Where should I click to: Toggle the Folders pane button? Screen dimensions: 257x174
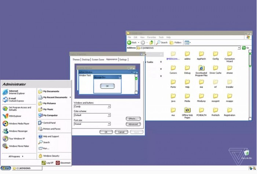[176, 42]
